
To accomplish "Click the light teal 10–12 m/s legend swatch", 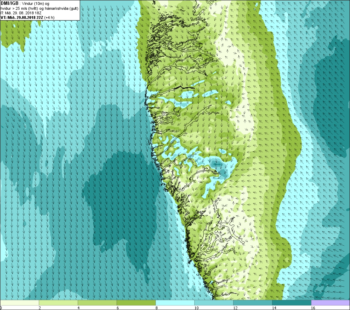I will coord(213,303).
